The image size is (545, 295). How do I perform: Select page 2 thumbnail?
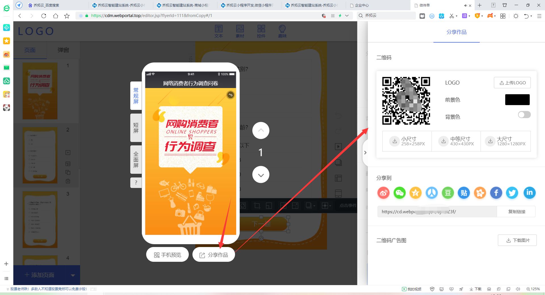(x=40, y=155)
